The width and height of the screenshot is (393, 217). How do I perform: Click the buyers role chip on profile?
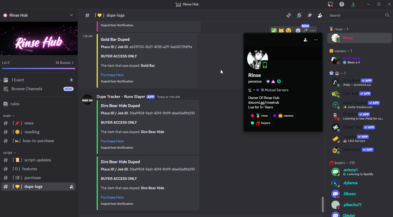point(260,123)
